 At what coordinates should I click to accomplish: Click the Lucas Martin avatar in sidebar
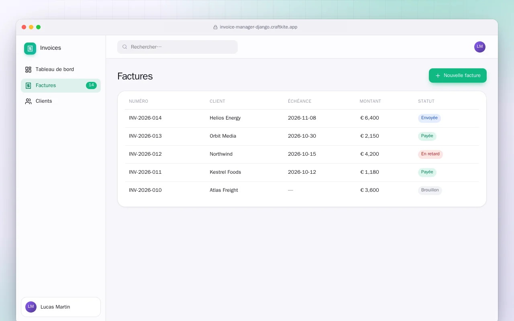coord(31,307)
